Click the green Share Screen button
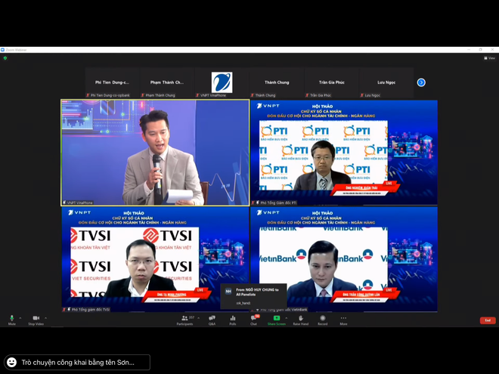This screenshot has width=499, height=374. [276, 319]
